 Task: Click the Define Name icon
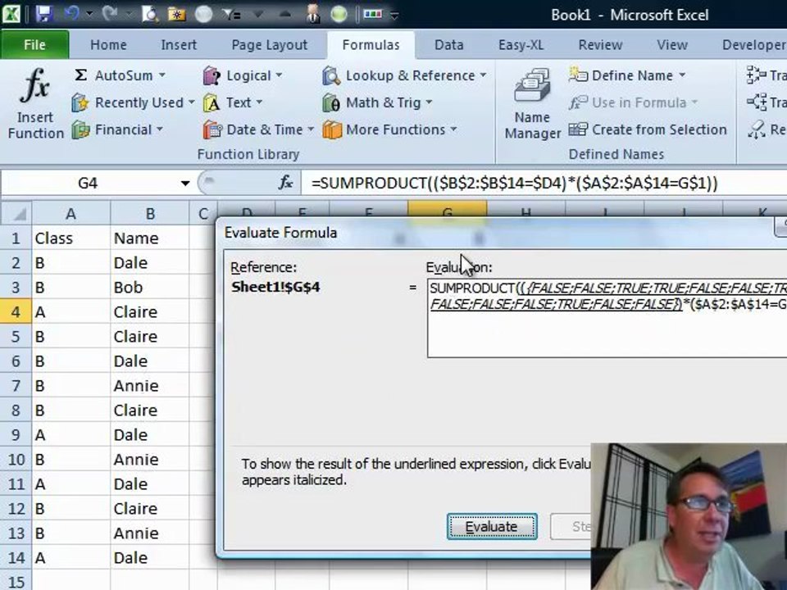click(x=578, y=75)
